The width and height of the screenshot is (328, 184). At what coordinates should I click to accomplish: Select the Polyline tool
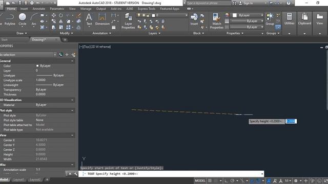coord(10,19)
